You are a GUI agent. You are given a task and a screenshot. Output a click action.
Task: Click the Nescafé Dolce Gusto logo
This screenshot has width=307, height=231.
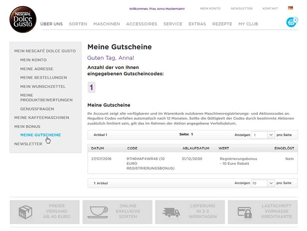(x=23, y=19)
